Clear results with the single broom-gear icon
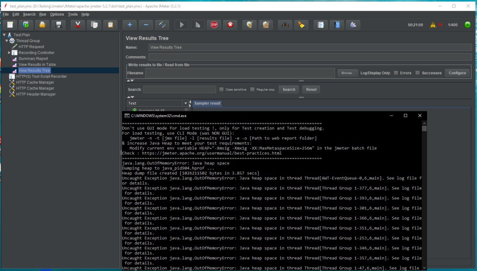The height and width of the screenshot is (271, 477). coord(250,25)
